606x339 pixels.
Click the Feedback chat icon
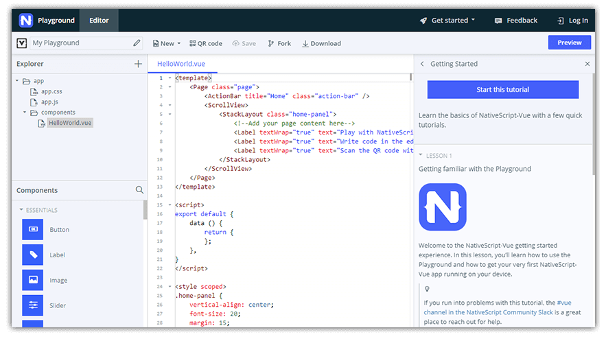pos(498,21)
